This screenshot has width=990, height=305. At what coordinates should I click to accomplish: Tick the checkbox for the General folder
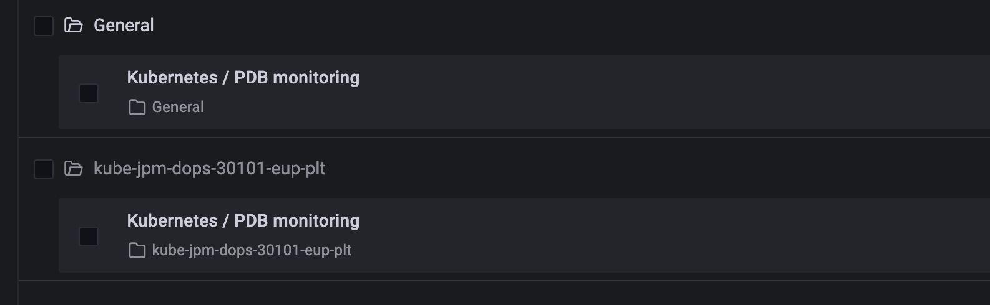(44, 26)
